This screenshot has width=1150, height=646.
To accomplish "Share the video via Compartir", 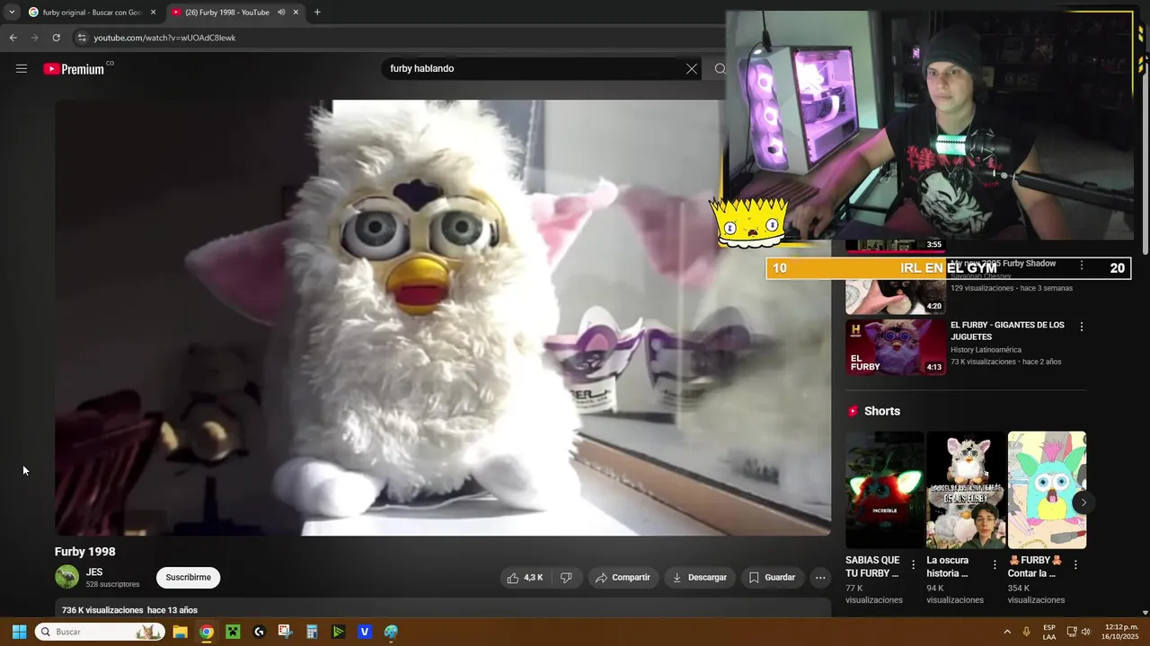I will pyautogui.click(x=623, y=578).
